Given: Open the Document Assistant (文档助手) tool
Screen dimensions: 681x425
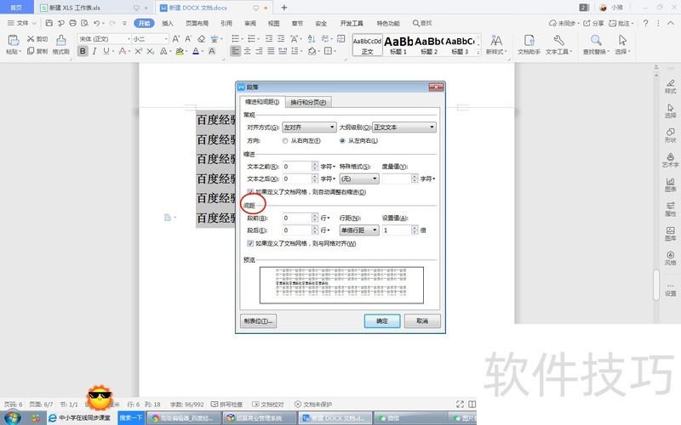Looking at the screenshot, I should coord(529,44).
